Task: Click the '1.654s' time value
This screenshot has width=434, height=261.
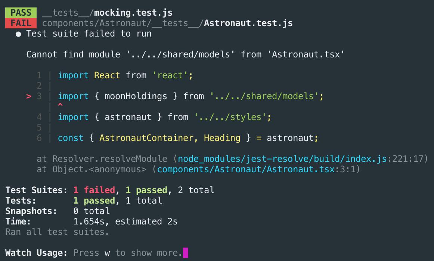Action: (x=92, y=221)
